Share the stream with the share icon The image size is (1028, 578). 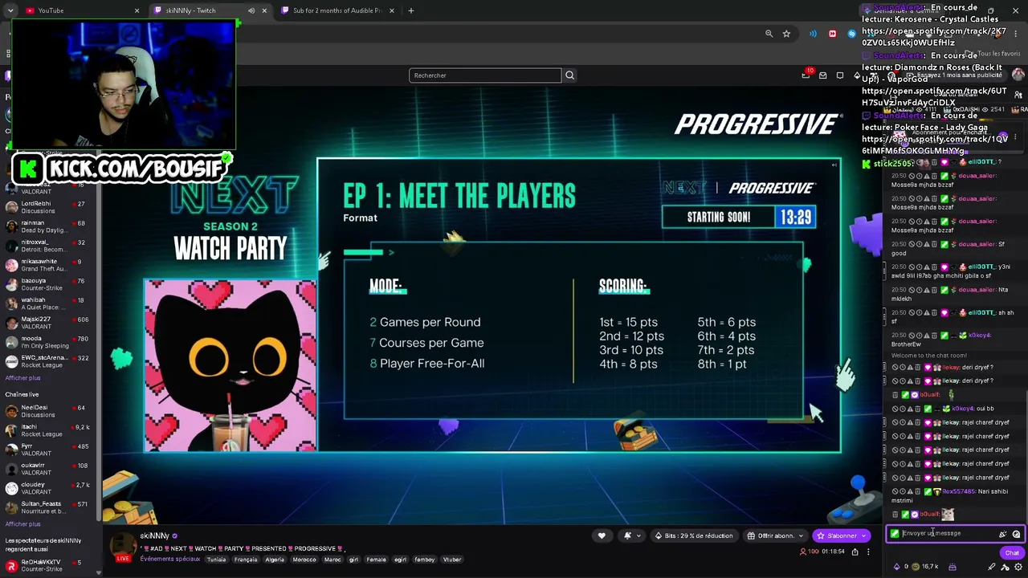coord(855,552)
